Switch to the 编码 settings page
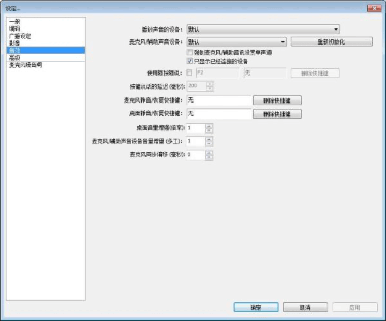 (x=14, y=29)
